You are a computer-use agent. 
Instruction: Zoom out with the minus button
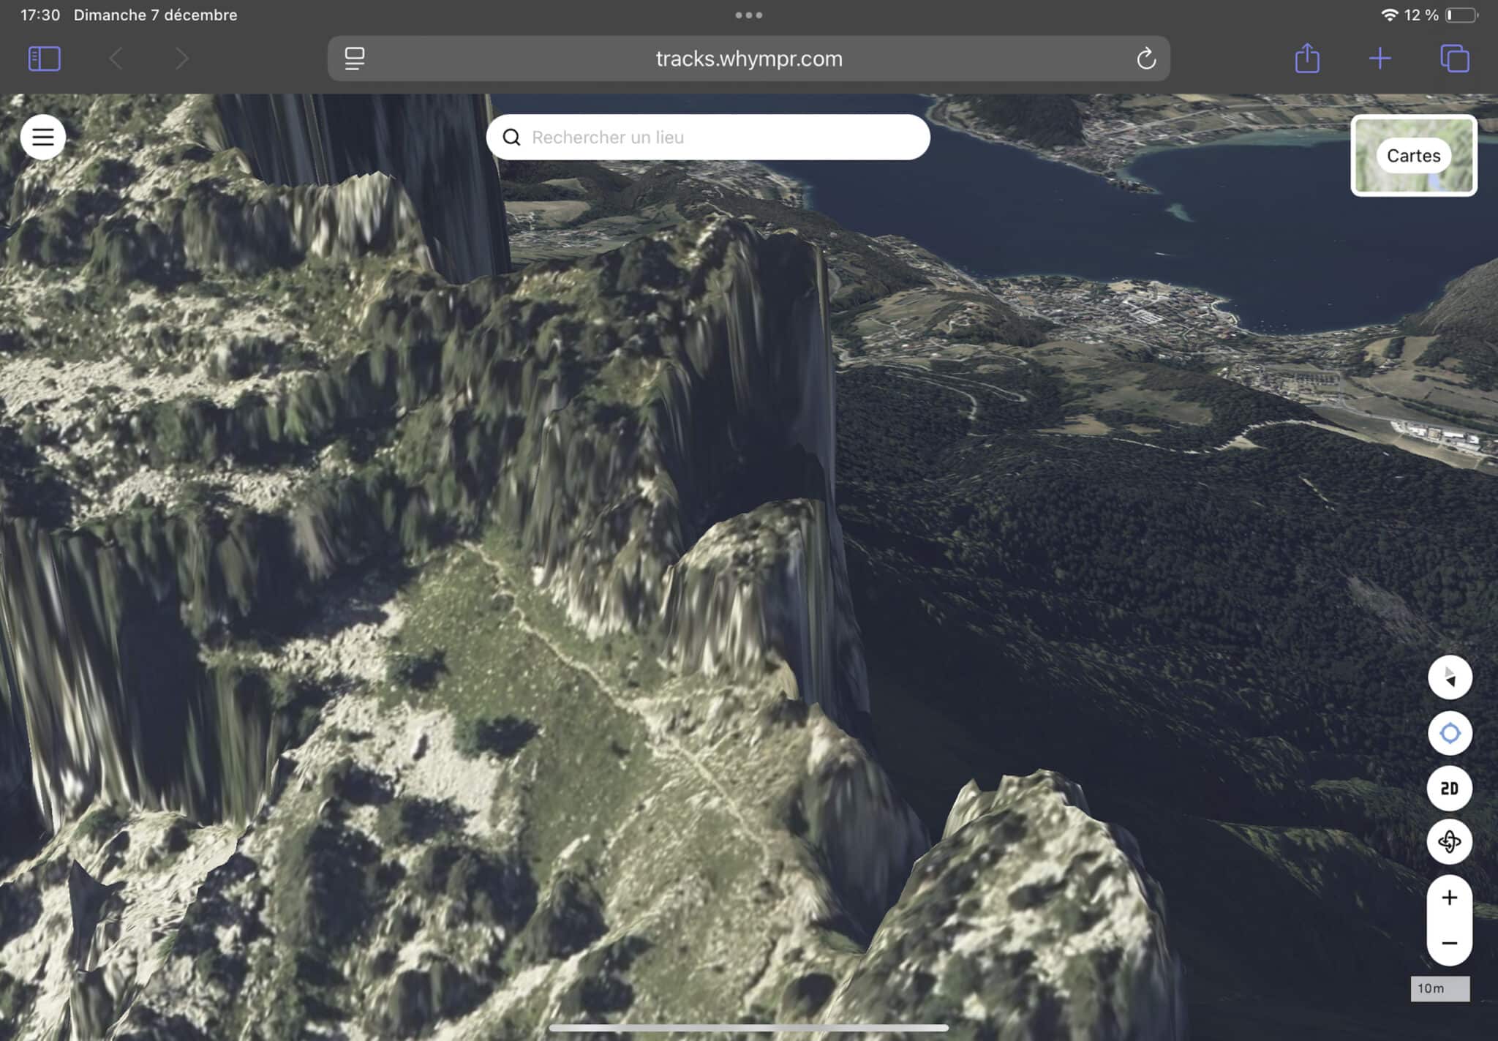[x=1449, y=943]
